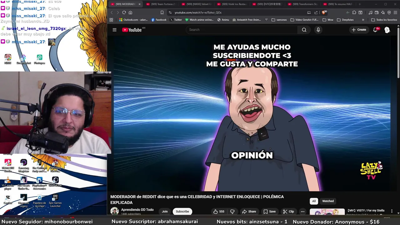Open the channel avatar of Aprendiendo DD Todo
The image size is (400, 225).
coord(114,211)
